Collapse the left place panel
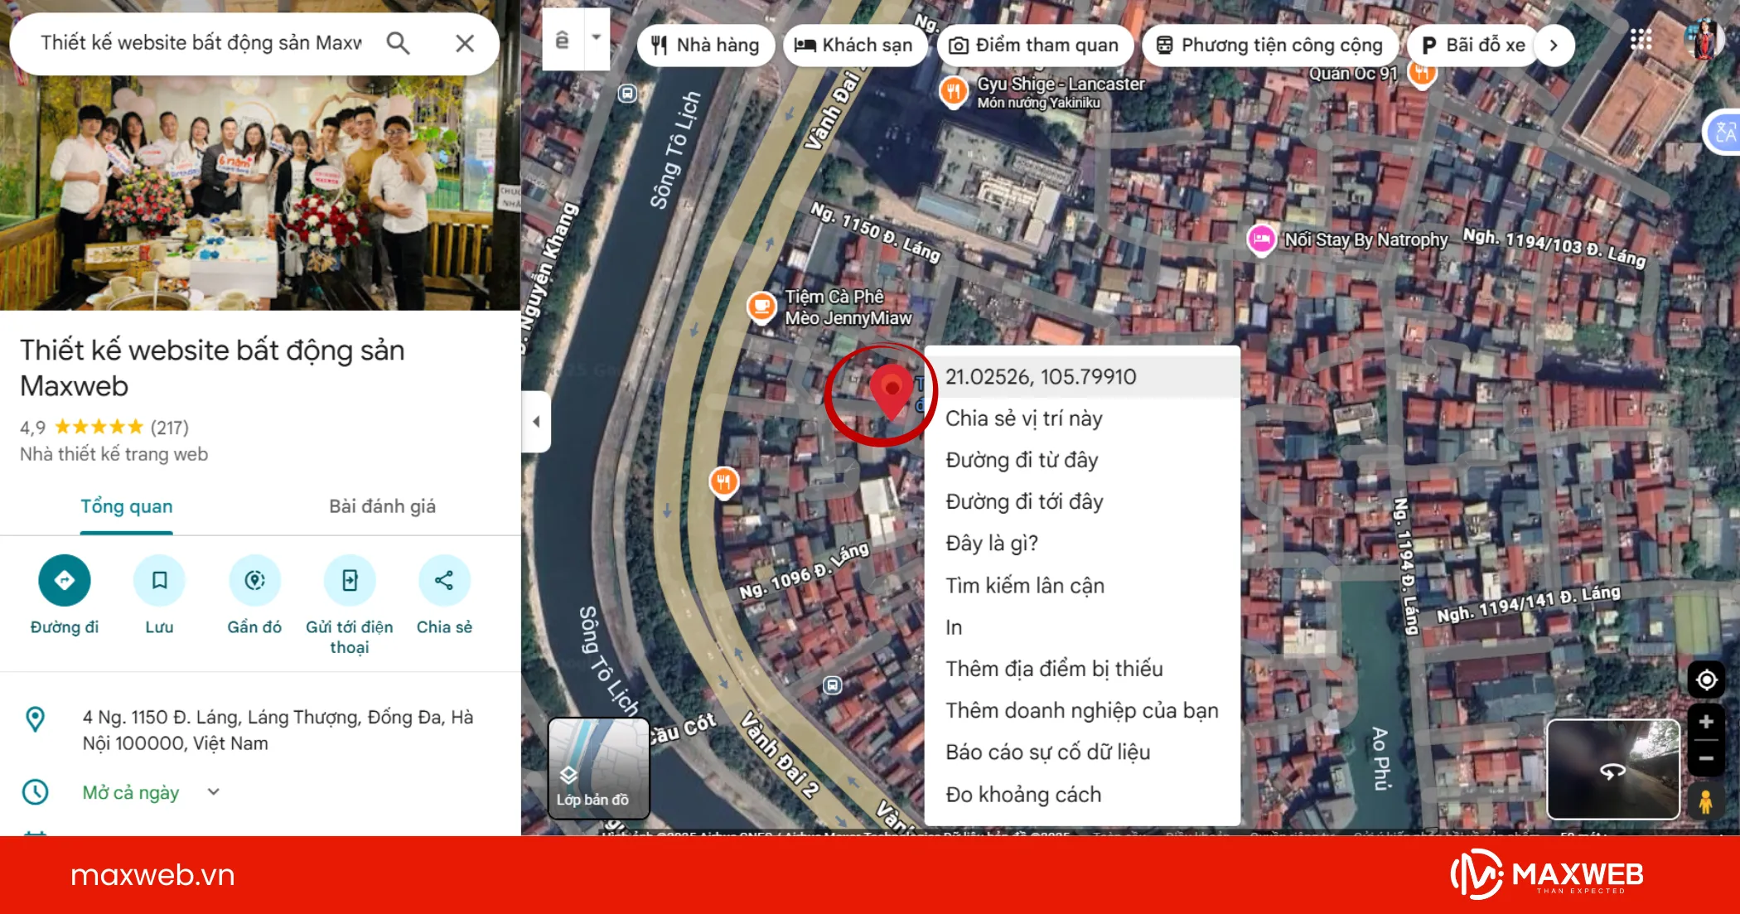This screenshot has height=914, width=1740. tap(538, 423)
